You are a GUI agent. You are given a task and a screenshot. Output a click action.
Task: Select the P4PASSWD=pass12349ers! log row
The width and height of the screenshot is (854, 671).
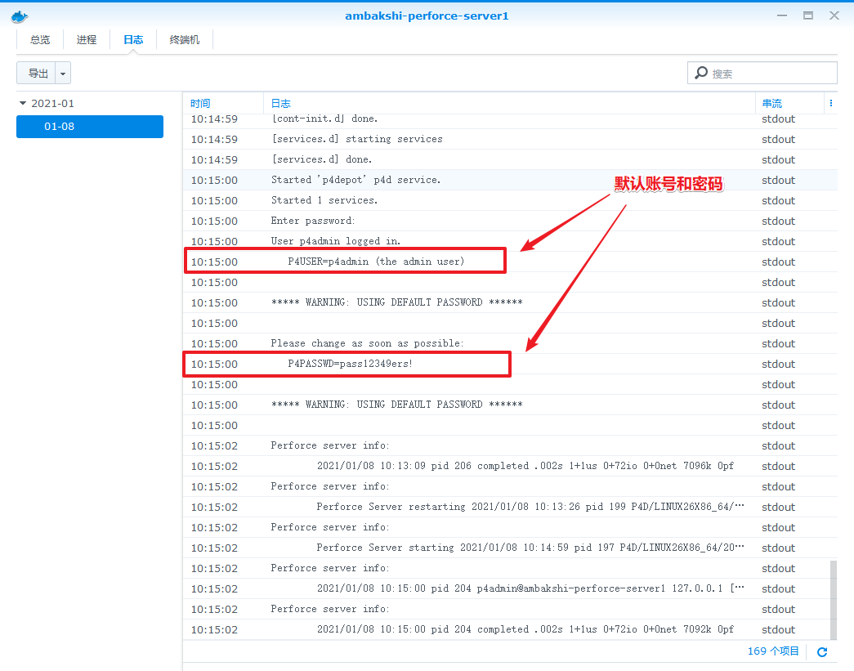tap(510, 364)
